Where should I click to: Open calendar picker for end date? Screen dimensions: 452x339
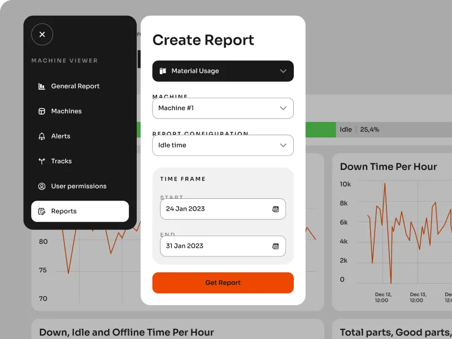276,246
